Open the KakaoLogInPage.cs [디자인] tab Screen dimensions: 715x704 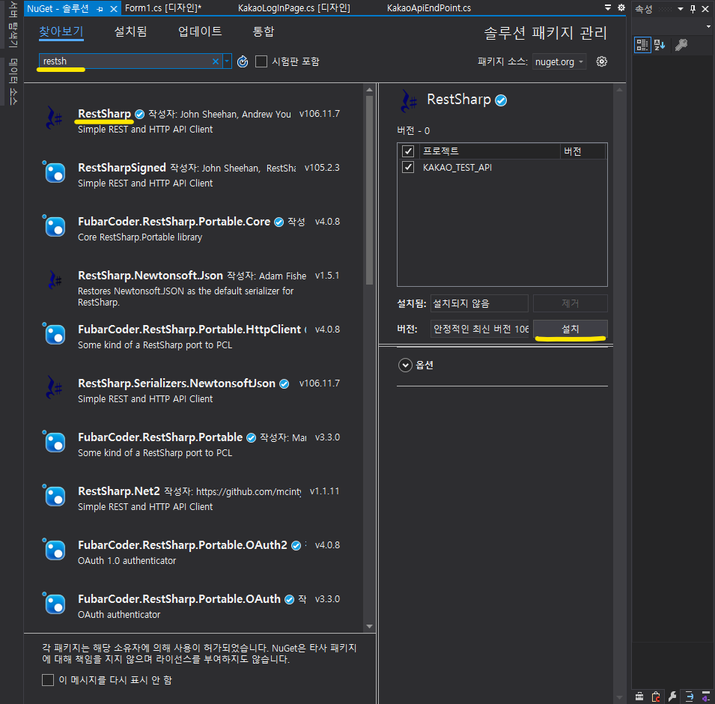pyautogui.click(x=294, y=8)
